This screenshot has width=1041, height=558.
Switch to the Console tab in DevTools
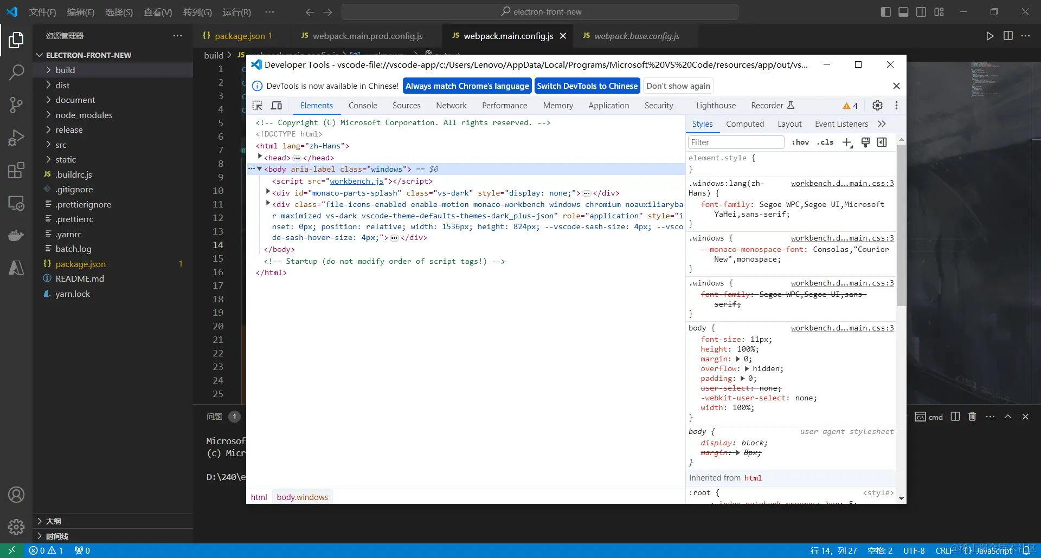pyautogui.click(x=363, y=106)
